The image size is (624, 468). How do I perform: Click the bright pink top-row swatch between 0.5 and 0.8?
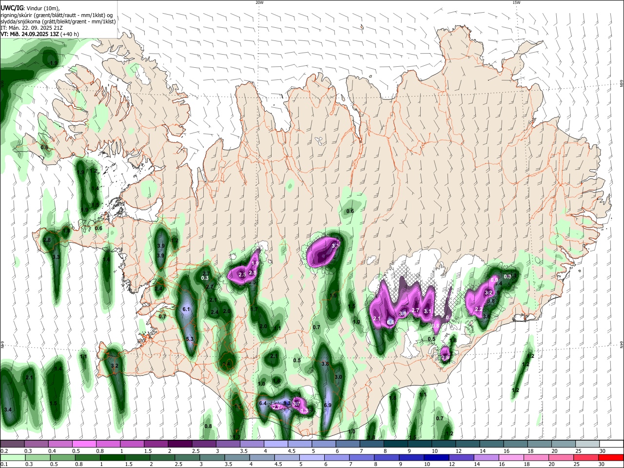(84, 444)
